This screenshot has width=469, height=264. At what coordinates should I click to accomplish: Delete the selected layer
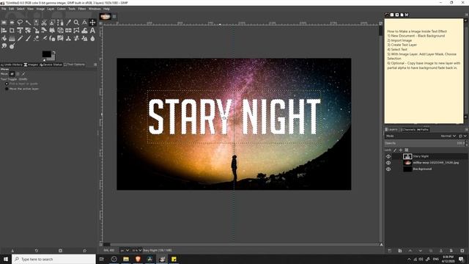tap(462, 251)
